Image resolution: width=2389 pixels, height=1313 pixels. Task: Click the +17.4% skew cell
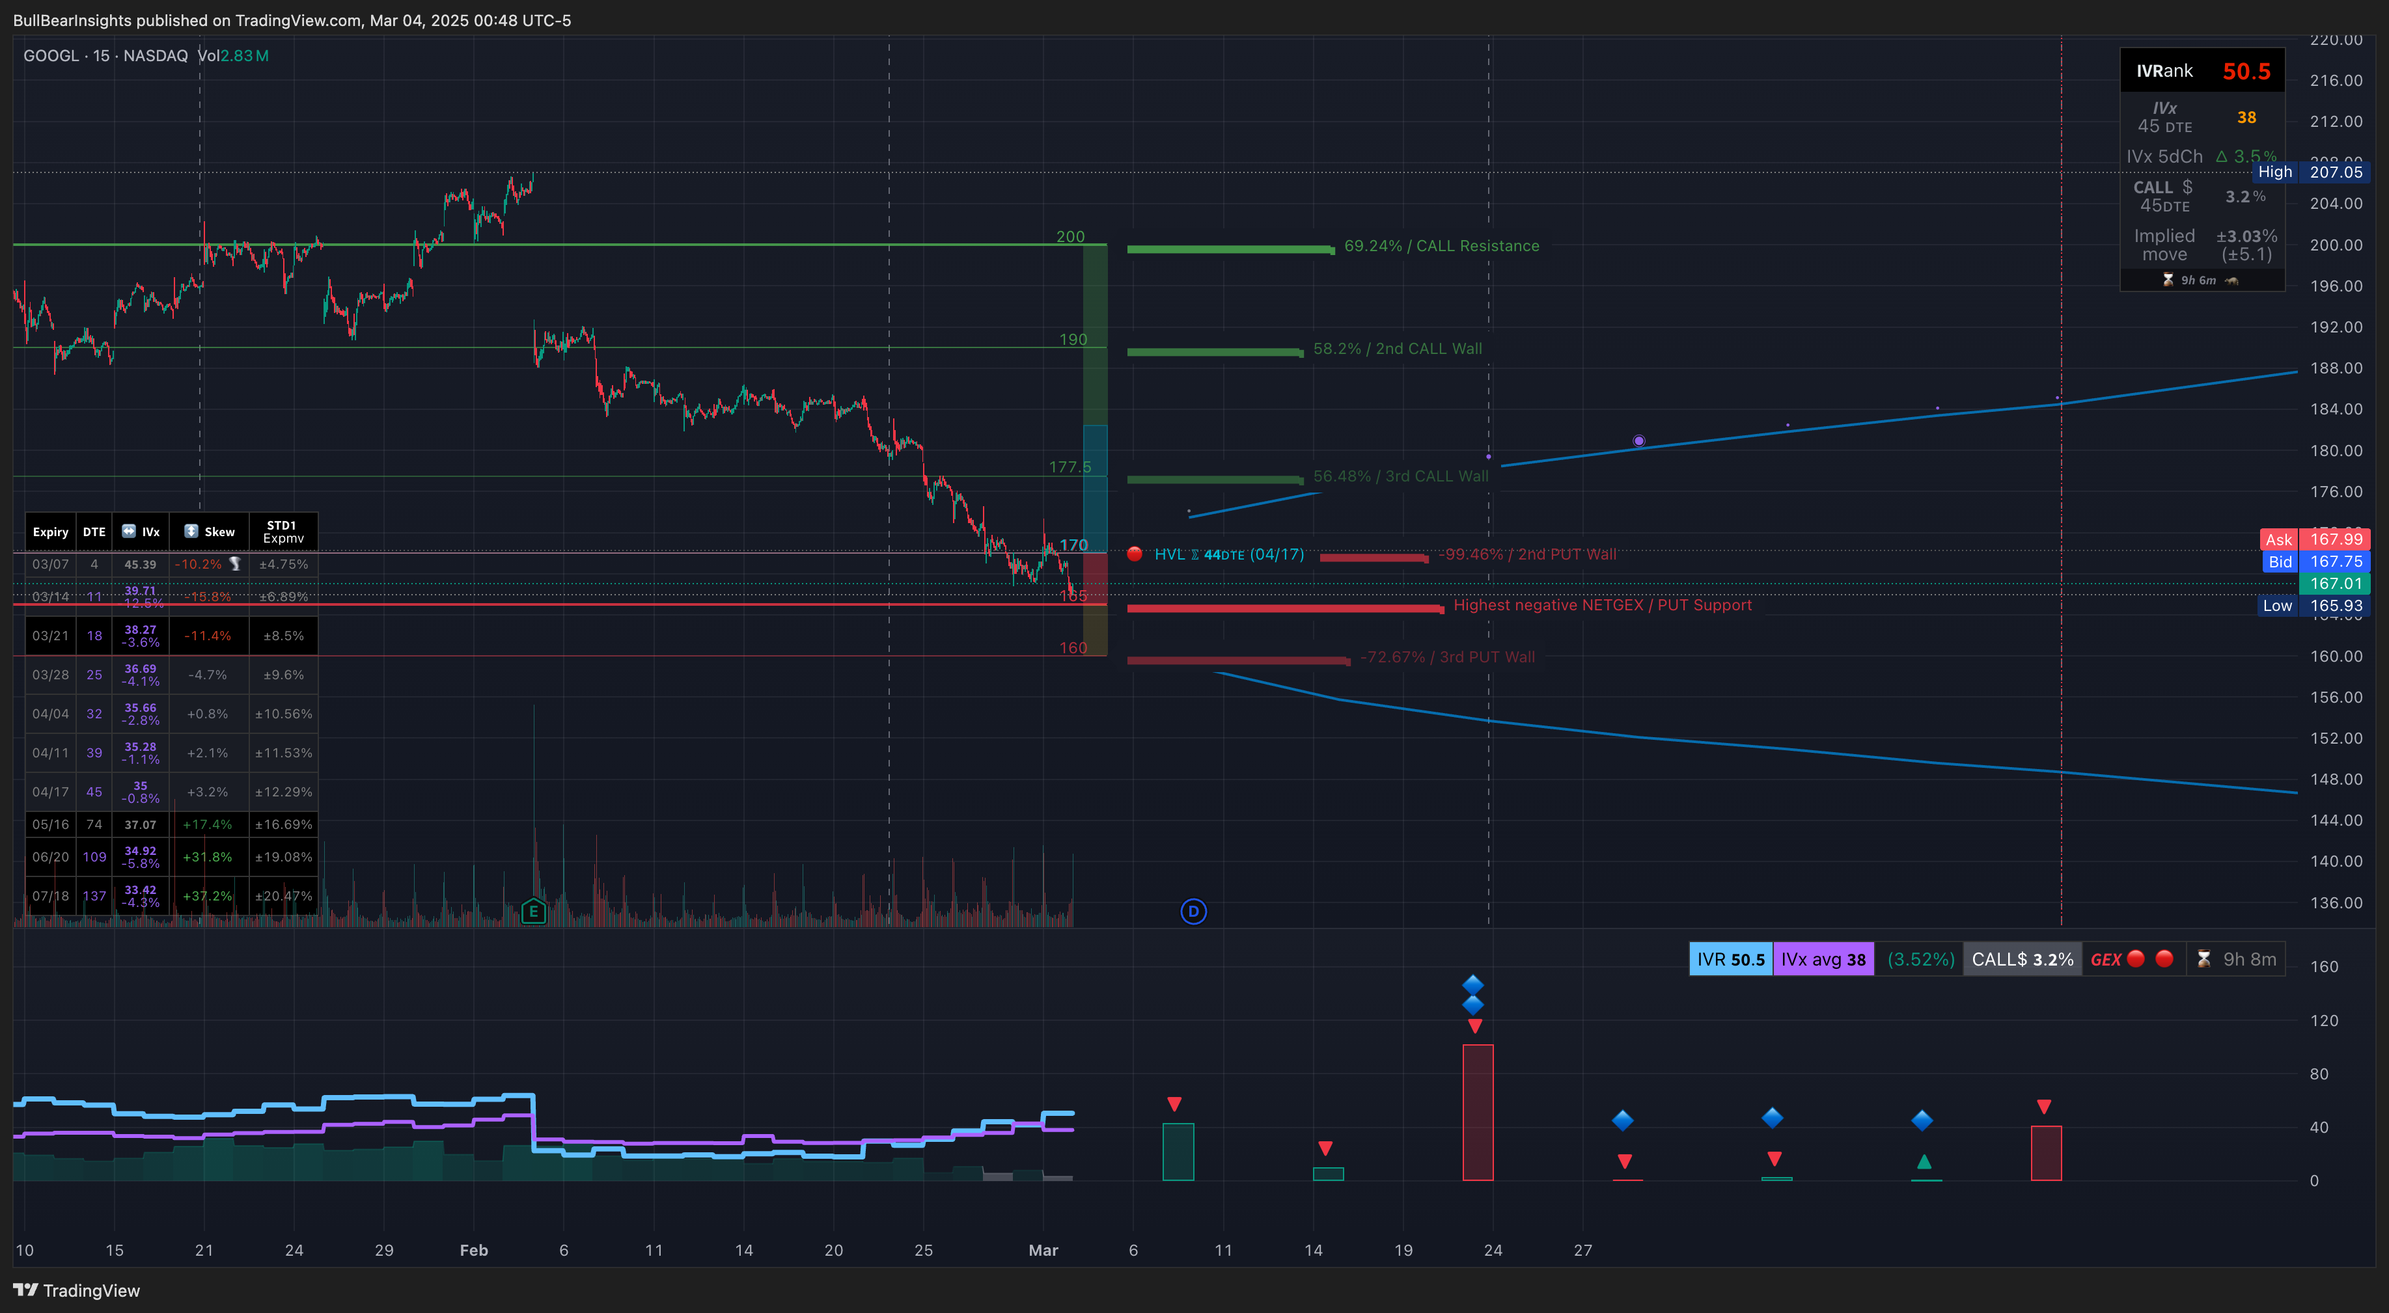(x=208, y=824)
